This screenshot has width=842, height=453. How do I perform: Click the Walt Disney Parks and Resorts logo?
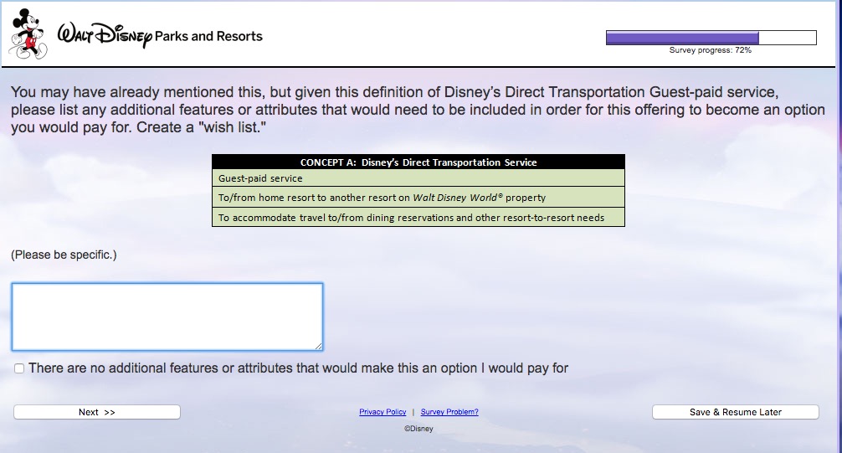click(x=160, y=35)
